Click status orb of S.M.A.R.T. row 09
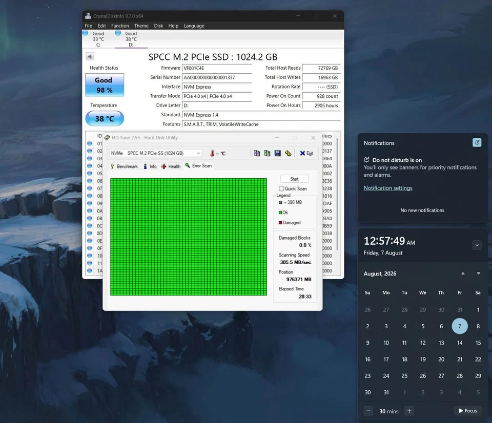492x423 pixels. [x=89, y=203]
